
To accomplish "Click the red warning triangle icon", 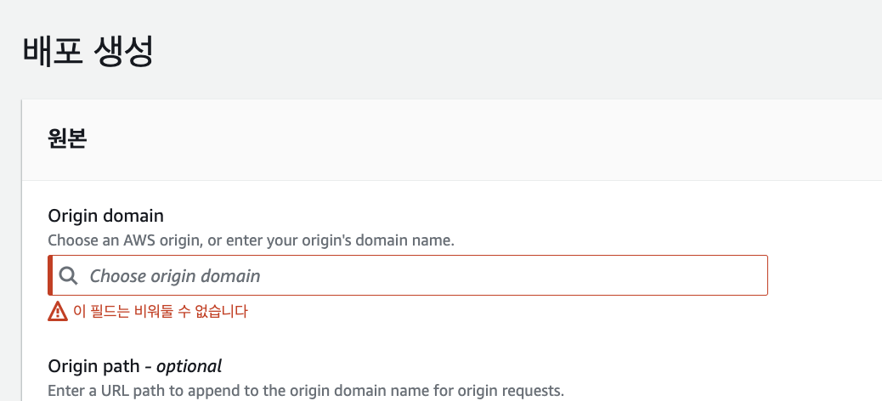I will point(57,312).
